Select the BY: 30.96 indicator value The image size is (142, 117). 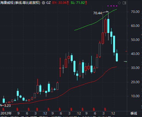pyautogui.click(x=60, y=3)
